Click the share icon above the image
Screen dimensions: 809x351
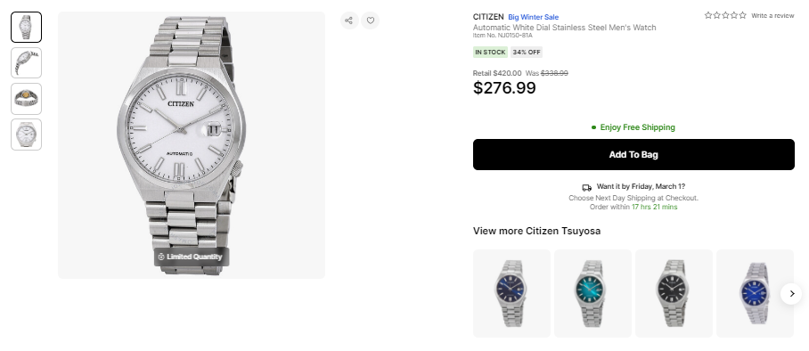[x=349, y=20]
